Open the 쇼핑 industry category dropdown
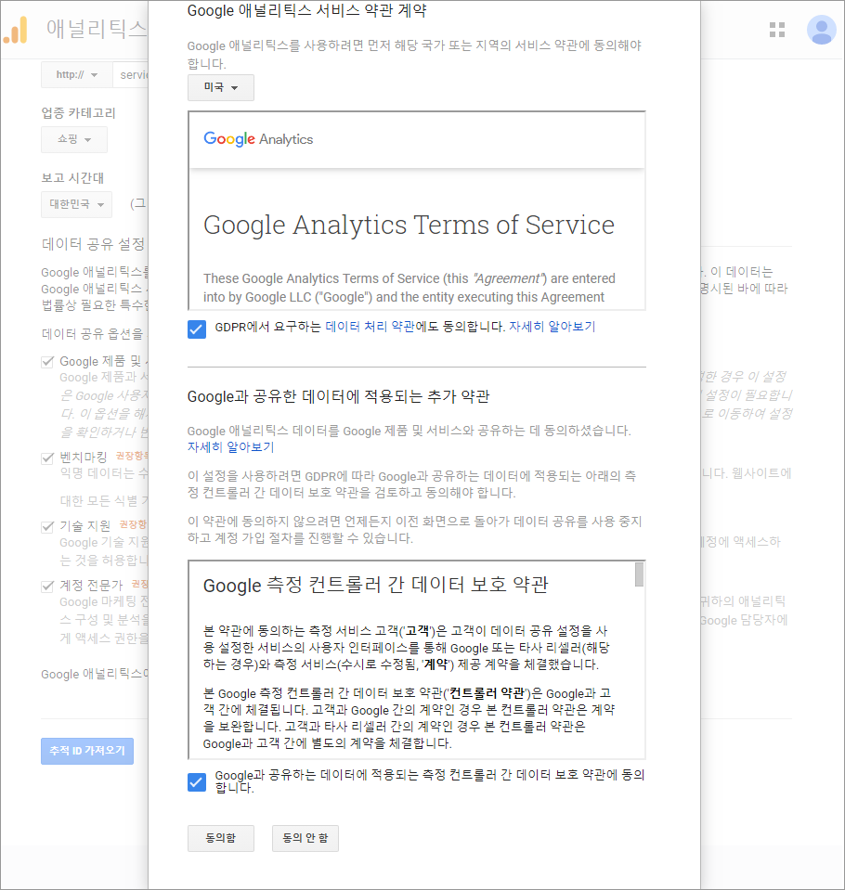 click(74, 139)
